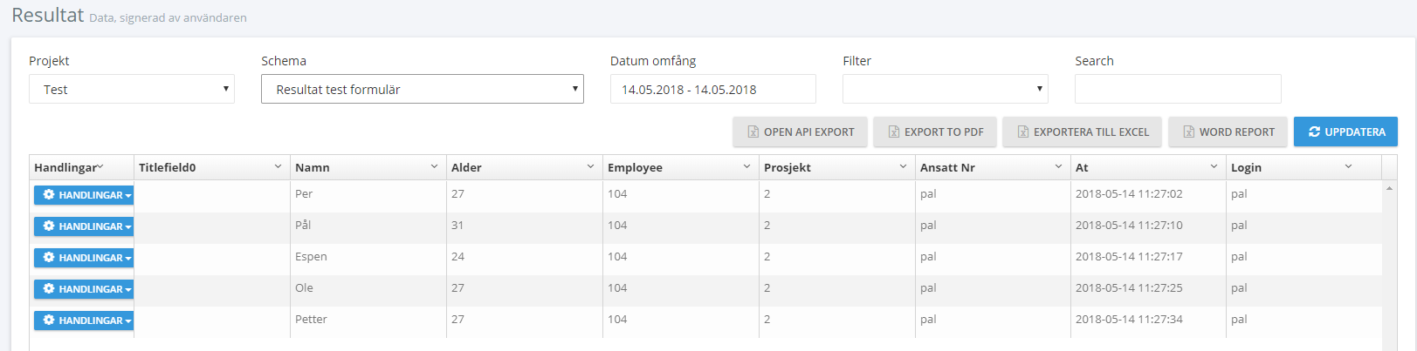
Task: Open Handlingar menu for the Pål row
Action: (84, 226)
